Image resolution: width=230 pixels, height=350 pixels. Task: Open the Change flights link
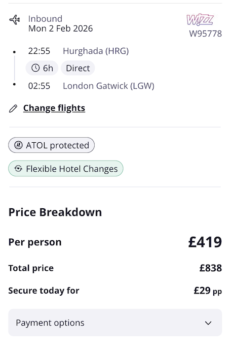point(54,108)
